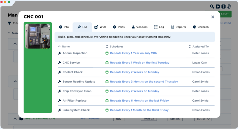The height and width of the screenshot is (129, 238).
Task: Open the Parts tab
Action: (x=119, y=27)
